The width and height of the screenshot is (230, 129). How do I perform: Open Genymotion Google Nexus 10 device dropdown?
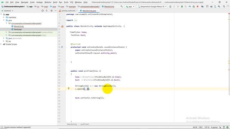(152, 6)
